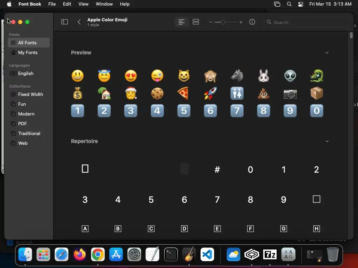This screenshot has width=358, height=268.
Task: Open TextEdit from the Dock
Action: pyautogui.click(x=152, y=254)
